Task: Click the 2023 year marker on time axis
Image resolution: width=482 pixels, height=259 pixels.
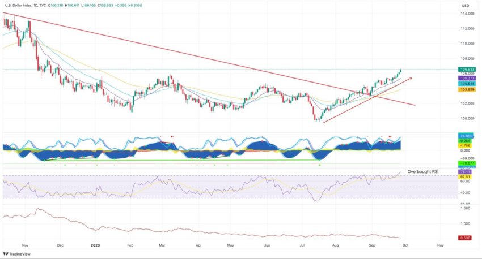Action: (x=96, y=245)
